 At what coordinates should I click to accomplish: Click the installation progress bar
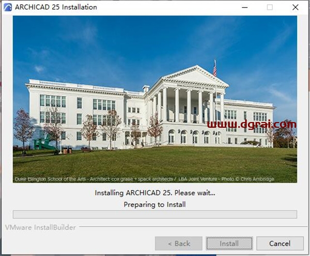[154, 214]
